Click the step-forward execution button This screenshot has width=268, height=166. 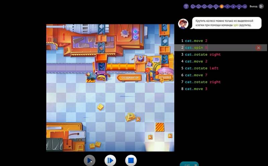pos(110,161)
